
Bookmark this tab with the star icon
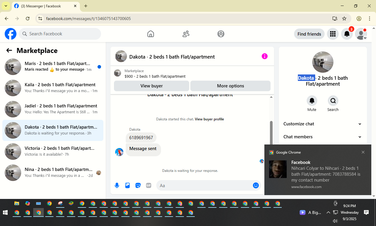point(344,19)
